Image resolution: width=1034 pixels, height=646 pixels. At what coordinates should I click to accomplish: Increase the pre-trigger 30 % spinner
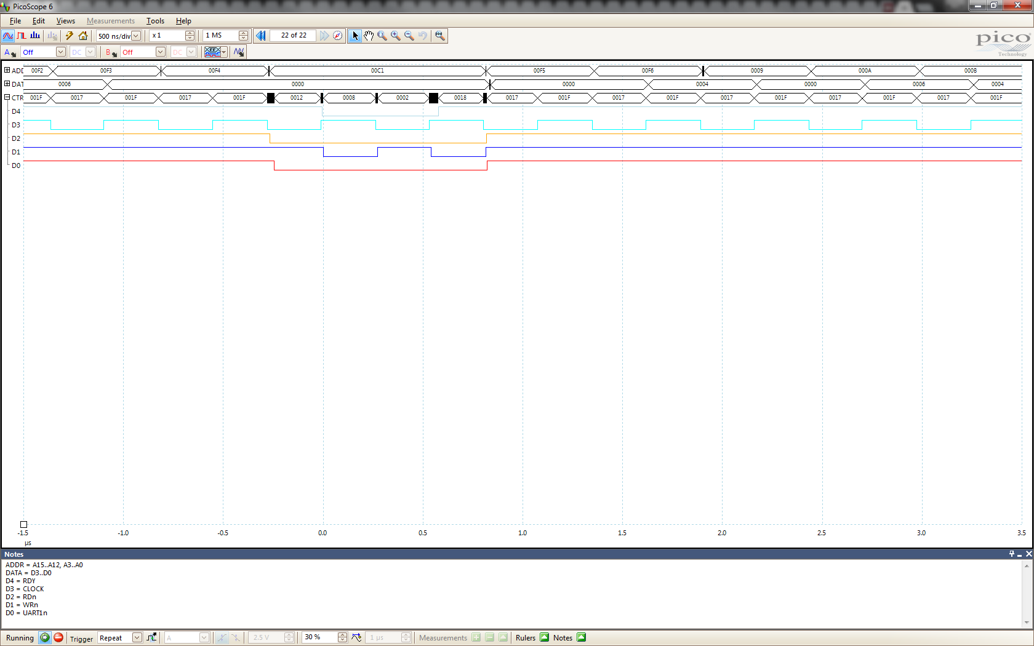coord(342,635)
